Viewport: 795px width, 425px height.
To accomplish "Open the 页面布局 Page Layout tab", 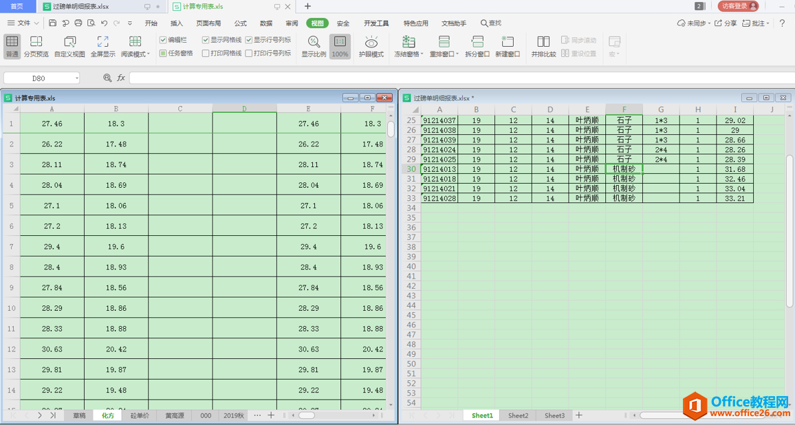I will pos(208,23).
